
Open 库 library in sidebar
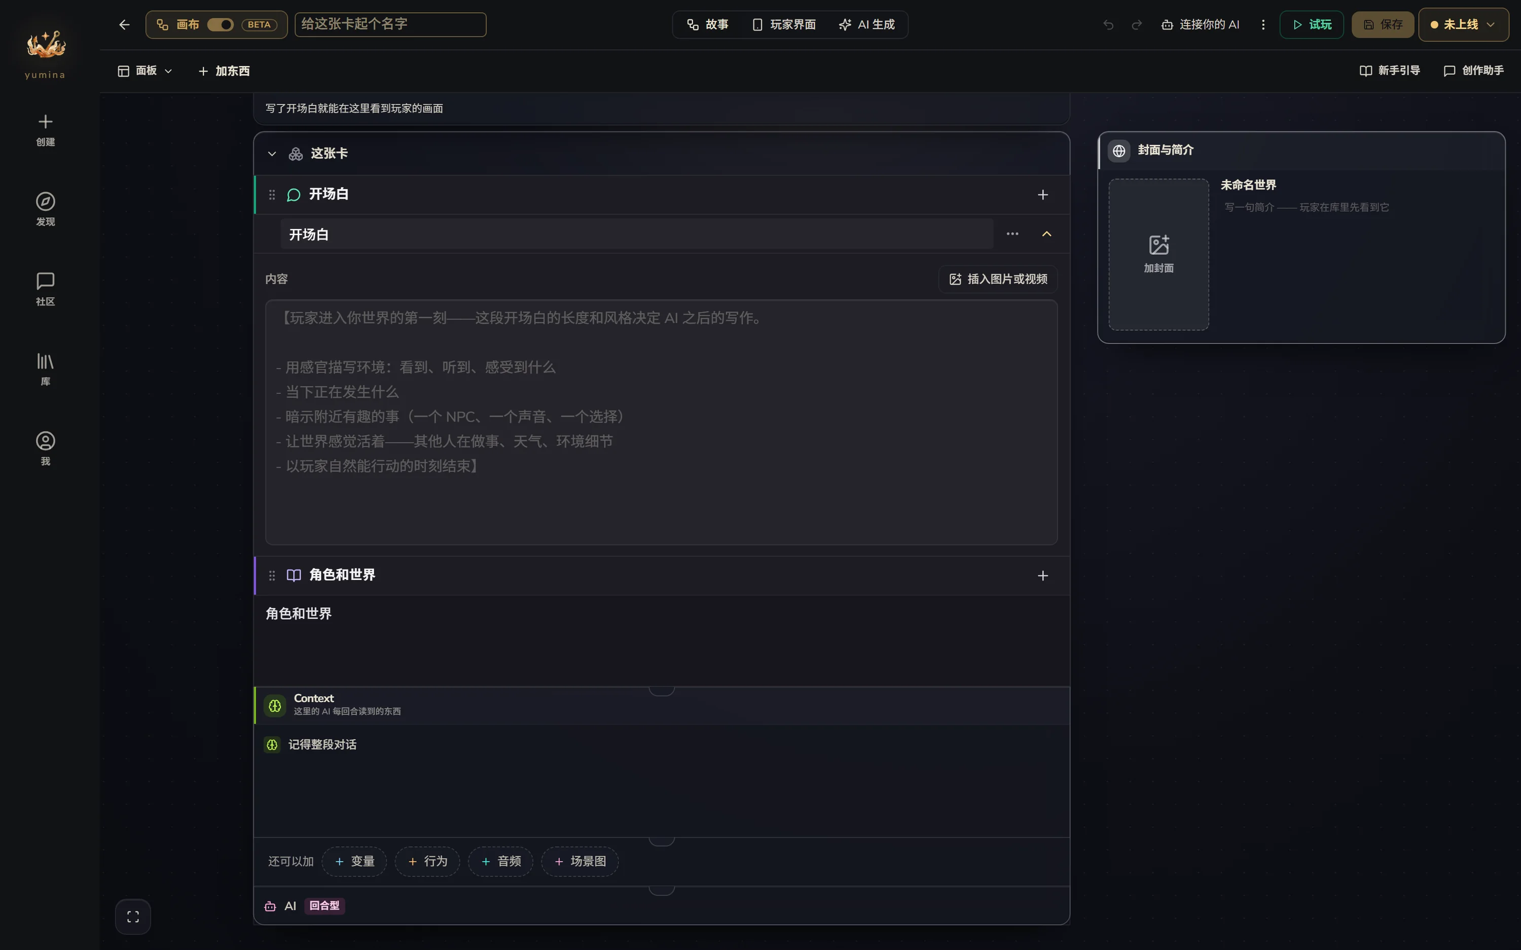coord(45,369)
